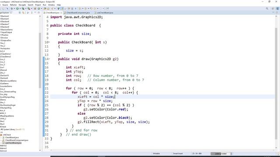This screenshot has height=157, width=280.
Task: Select JRE System Library in Package Explorer
Action: click(13, 130)
